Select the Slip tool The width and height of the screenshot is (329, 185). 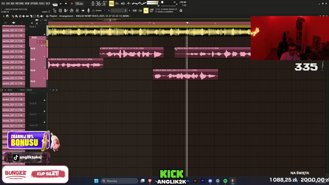27,16
